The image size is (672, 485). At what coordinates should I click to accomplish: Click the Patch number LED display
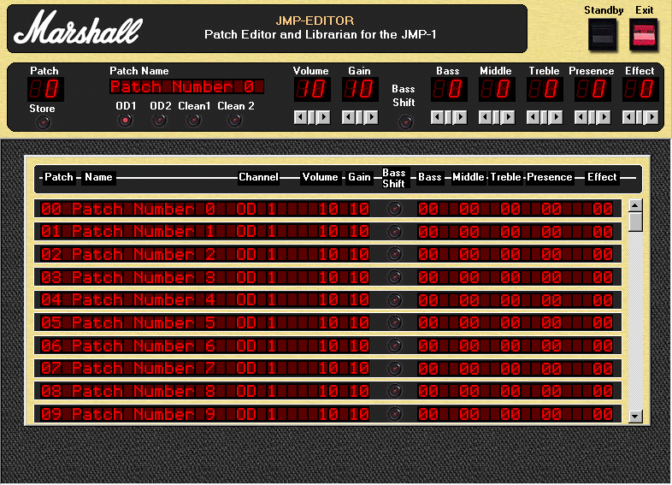(x=46, y=89)
